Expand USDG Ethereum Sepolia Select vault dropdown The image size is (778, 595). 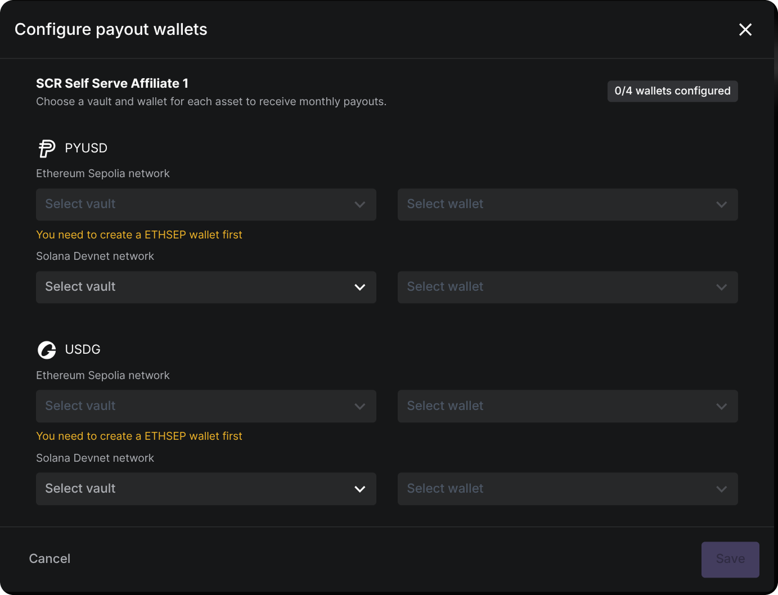click(x=206, y=406)
